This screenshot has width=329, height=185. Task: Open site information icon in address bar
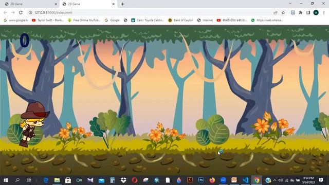(x=30, y=12)
